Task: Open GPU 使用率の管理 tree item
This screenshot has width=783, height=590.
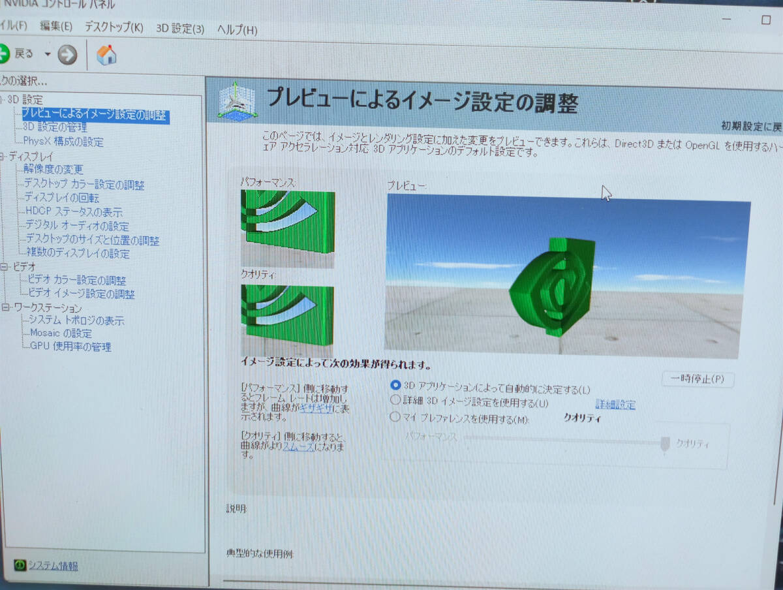Action: pyautogui.click(x=70, y=347)
